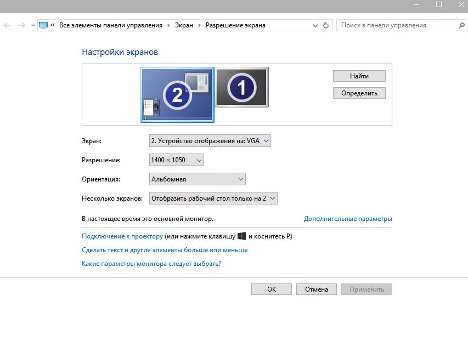Click the search magnifier icon
This screenshot has width=468, height=341.
pos(461,26)
